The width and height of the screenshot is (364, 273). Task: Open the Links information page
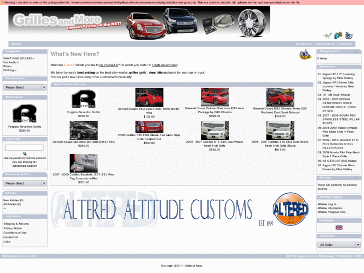7,241
